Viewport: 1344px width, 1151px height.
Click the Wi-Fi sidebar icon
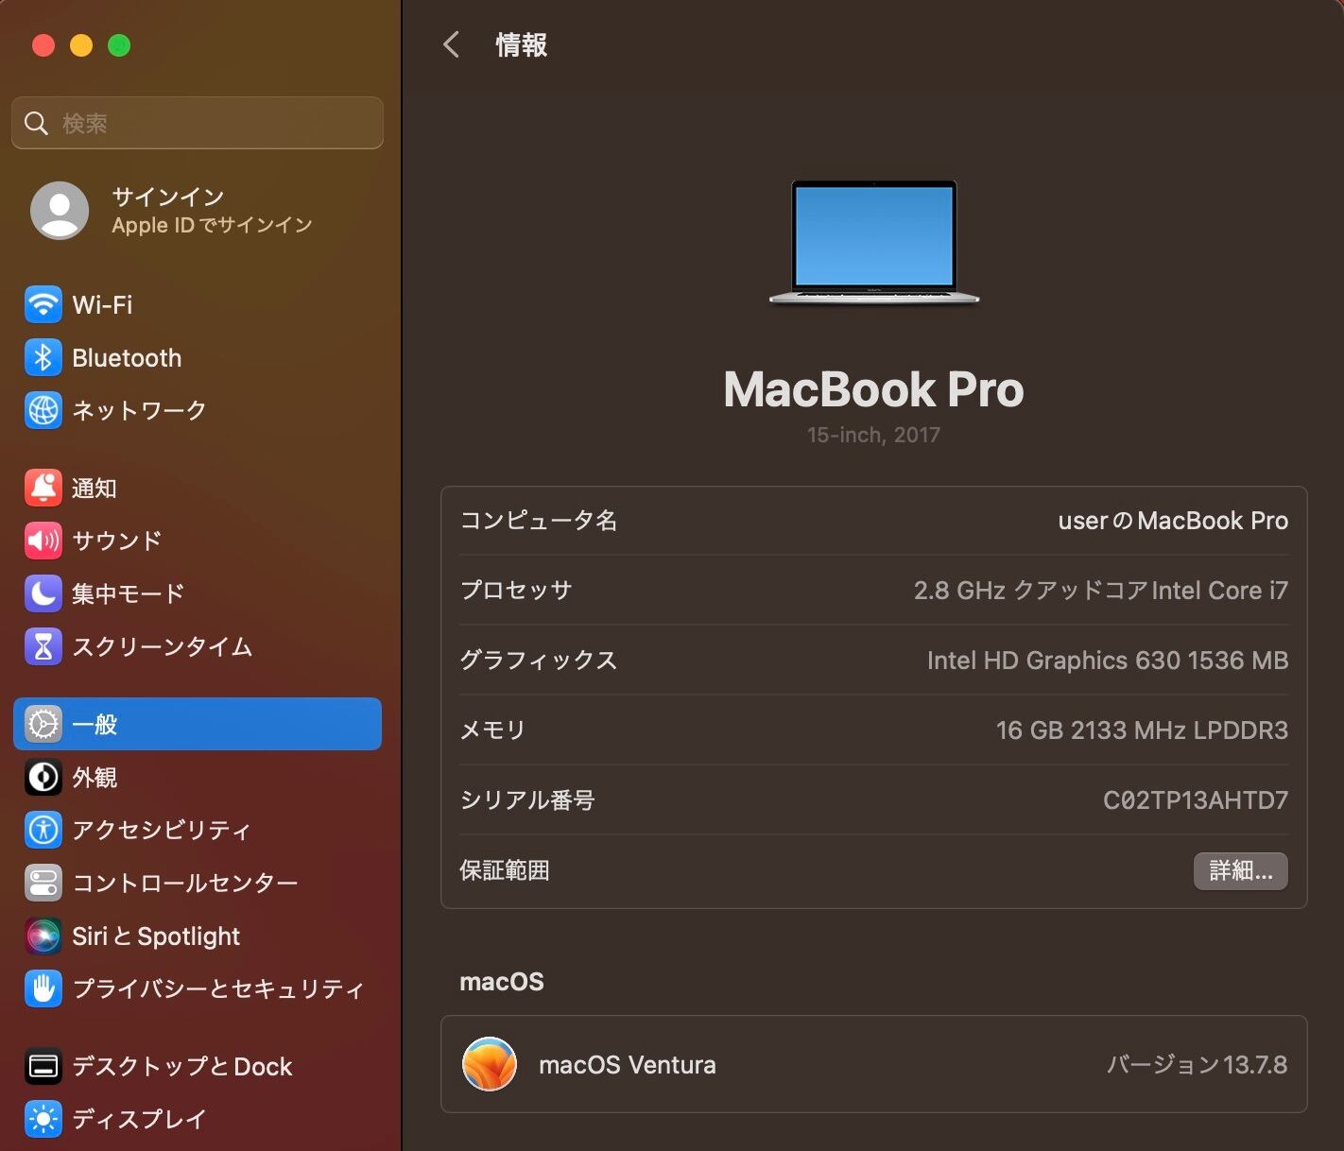[43, 304]
